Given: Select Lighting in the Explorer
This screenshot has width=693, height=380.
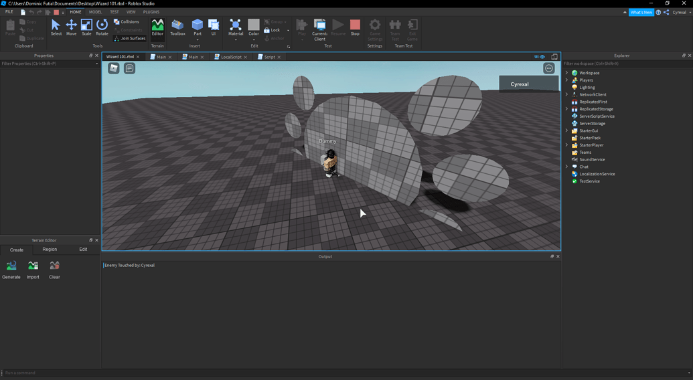Looking at the screenshot, I should coord(587,88).
